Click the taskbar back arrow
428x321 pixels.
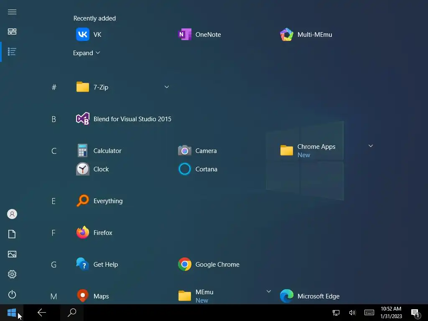[41, 313]
